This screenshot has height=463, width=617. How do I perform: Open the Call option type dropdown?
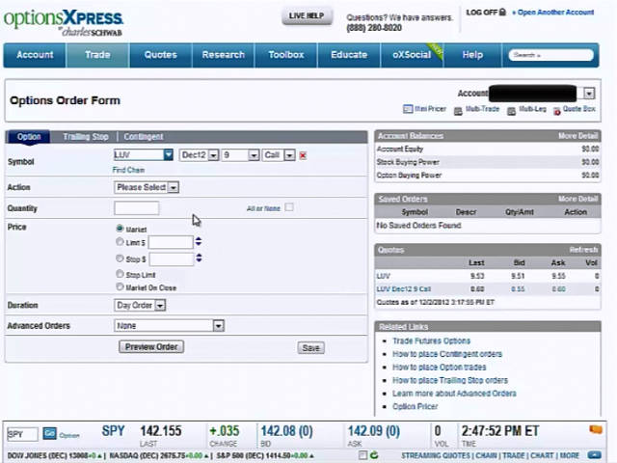pos(289,155)
